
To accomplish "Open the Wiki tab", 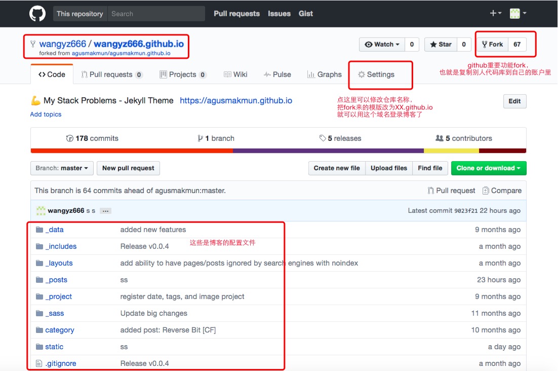I will click(235, 75).
